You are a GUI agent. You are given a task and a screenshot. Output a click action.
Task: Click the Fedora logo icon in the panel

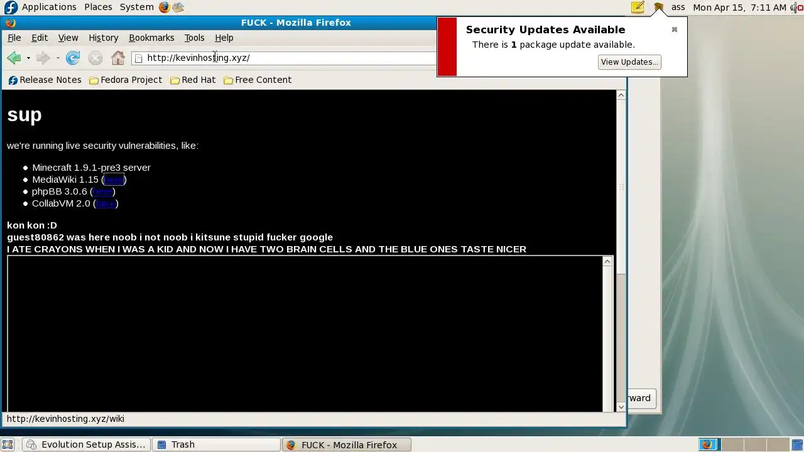click(11, 8)
